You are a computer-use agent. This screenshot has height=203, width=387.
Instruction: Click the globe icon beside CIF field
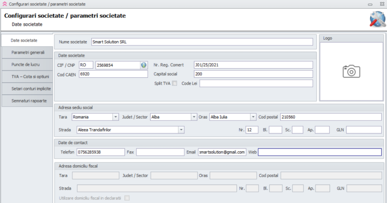[144, 65]
